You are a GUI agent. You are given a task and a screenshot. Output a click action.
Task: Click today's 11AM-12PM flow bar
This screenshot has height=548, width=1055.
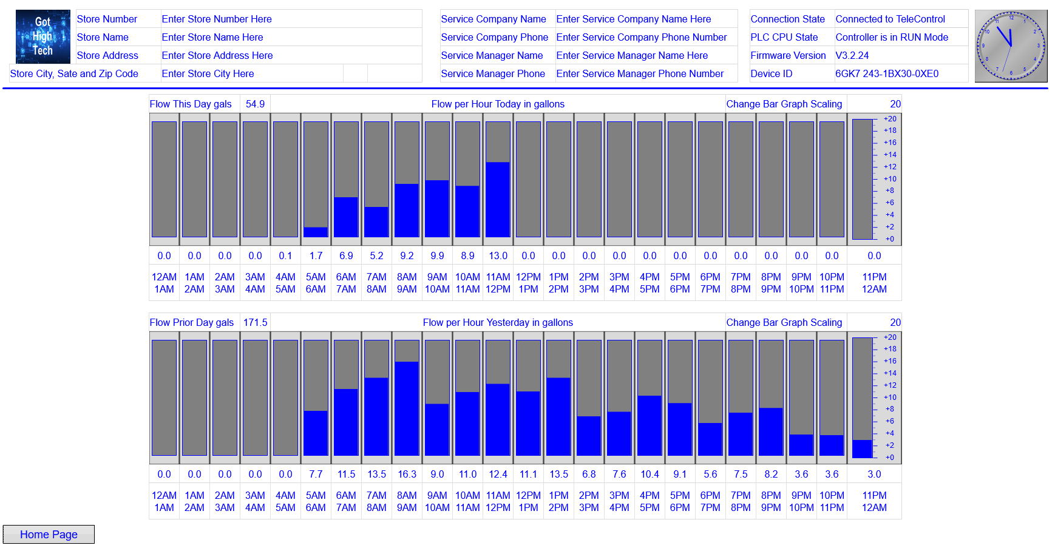498,179
